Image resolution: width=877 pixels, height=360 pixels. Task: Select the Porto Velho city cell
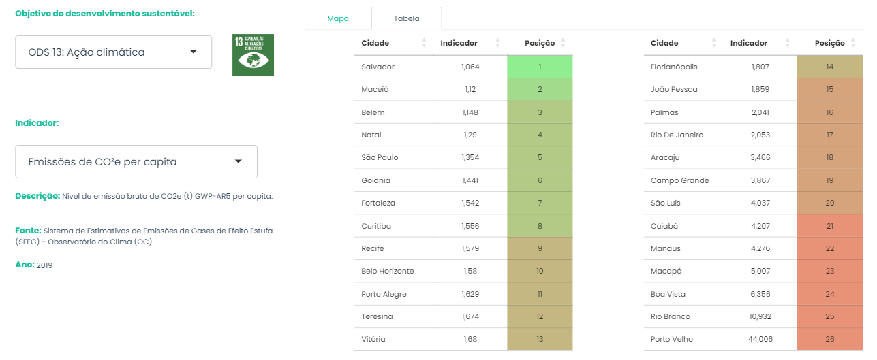coord(683,340)
